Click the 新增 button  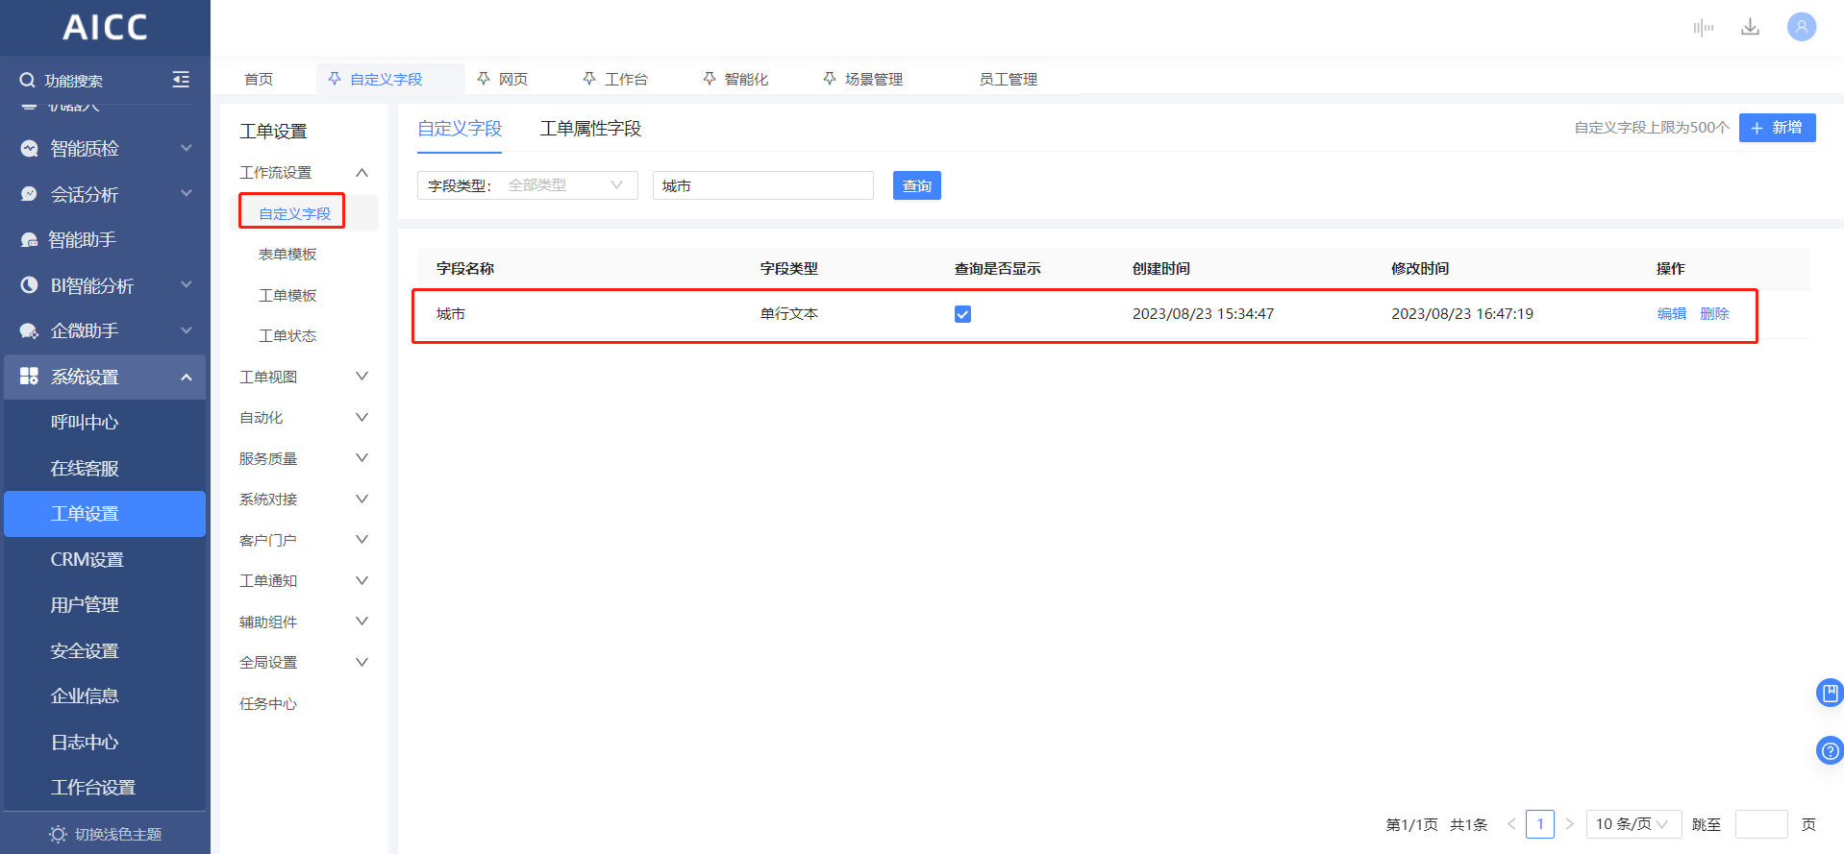[1777, 128]
